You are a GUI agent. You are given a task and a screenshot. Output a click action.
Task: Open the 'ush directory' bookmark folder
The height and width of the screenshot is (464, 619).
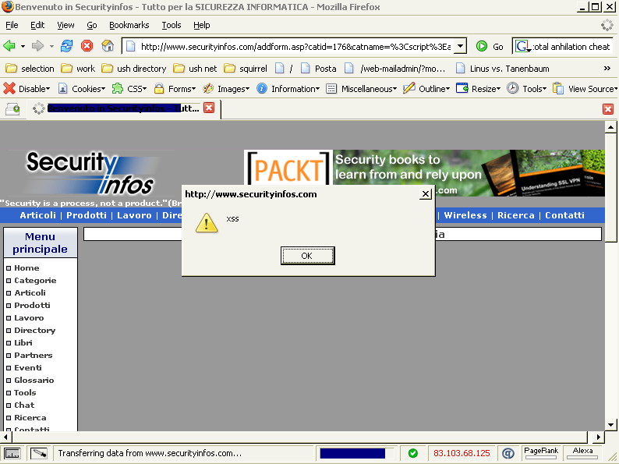(140, 69)
